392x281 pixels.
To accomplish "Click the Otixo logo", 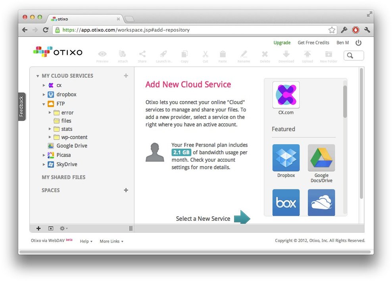I will 58,52.
